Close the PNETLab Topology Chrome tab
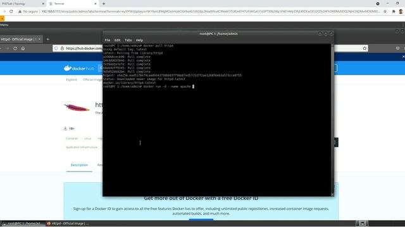The height and width of the screenshot is (227, 405). 43,4
